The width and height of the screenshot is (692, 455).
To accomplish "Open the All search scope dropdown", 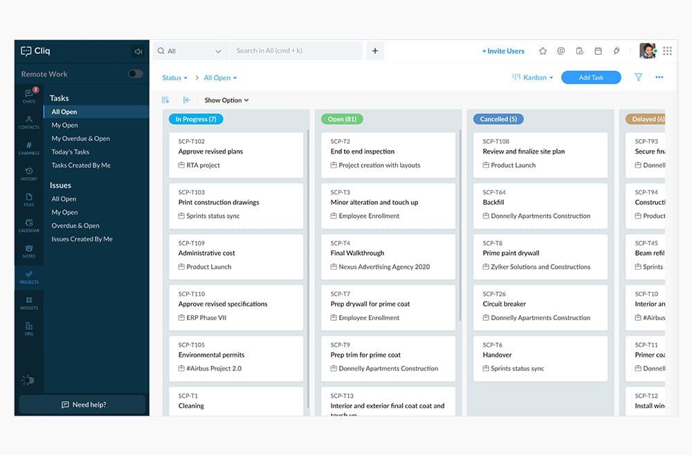I will click(x=190, y=50).
